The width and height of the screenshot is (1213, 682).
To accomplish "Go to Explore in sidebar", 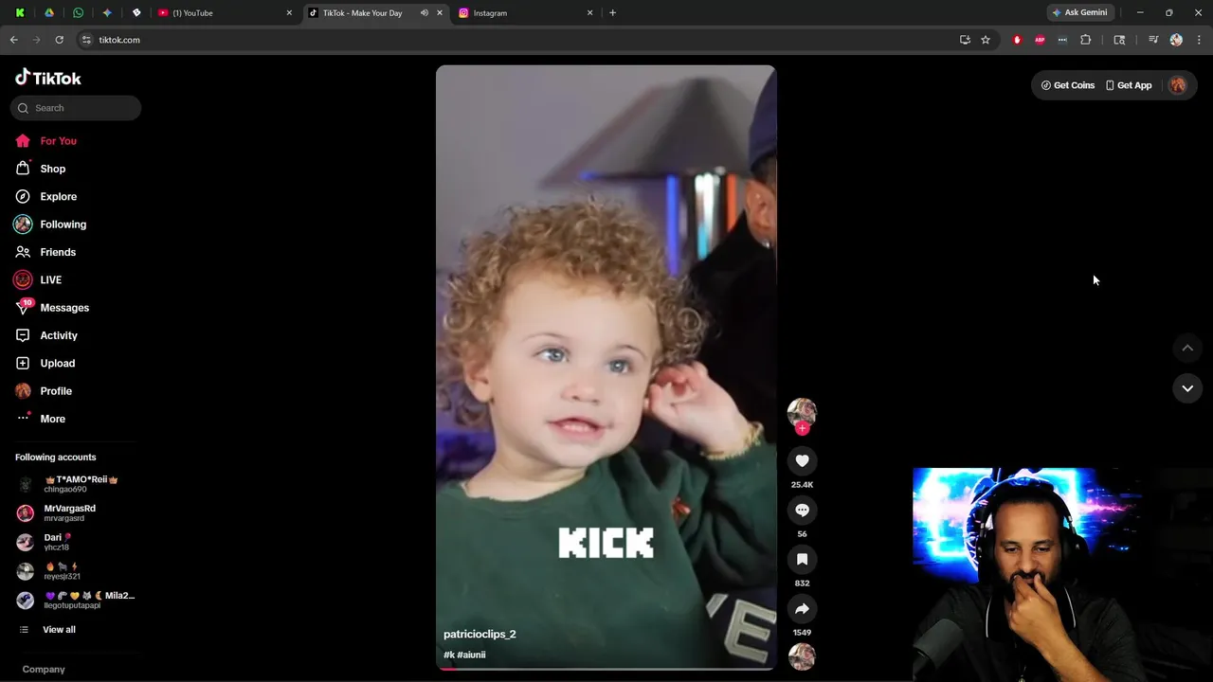I will pyautogui.click(x=45, y=196).
